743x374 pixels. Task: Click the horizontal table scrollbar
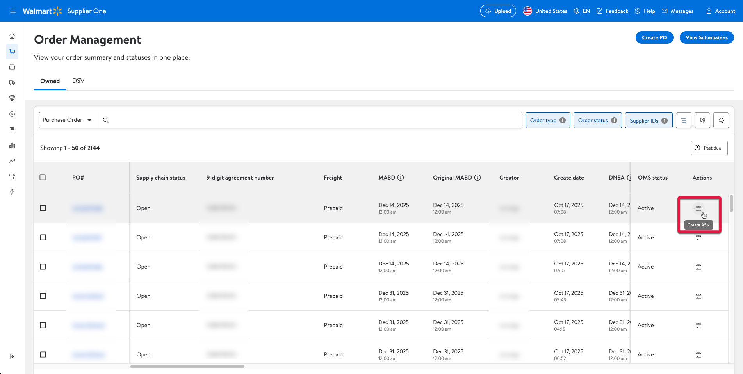187,367
